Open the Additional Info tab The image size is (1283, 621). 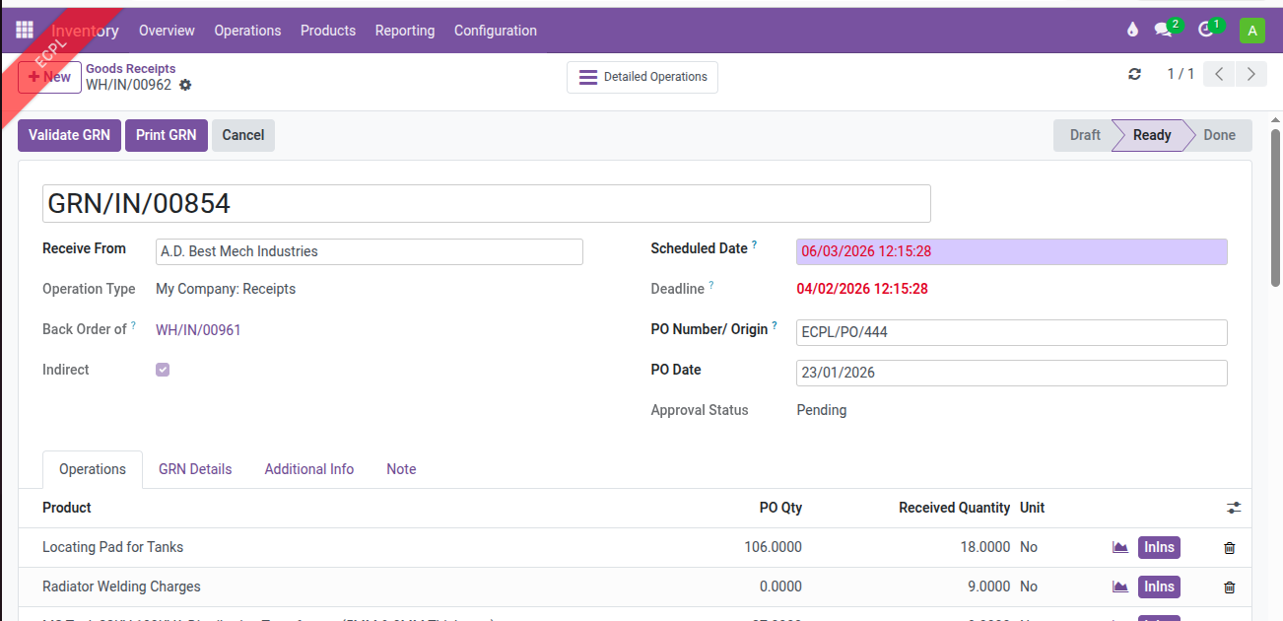click(308, 469)
